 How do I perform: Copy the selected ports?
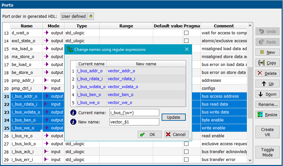267,63
